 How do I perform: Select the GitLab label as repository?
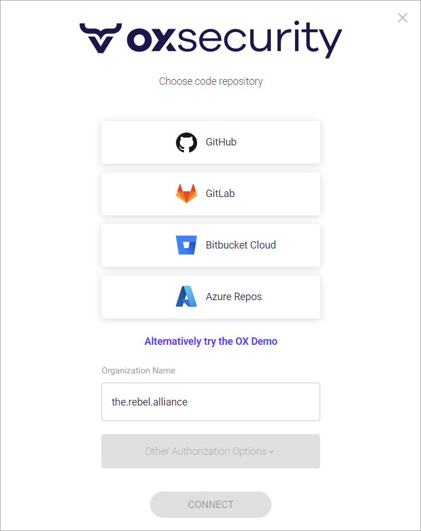coord(221,194)
